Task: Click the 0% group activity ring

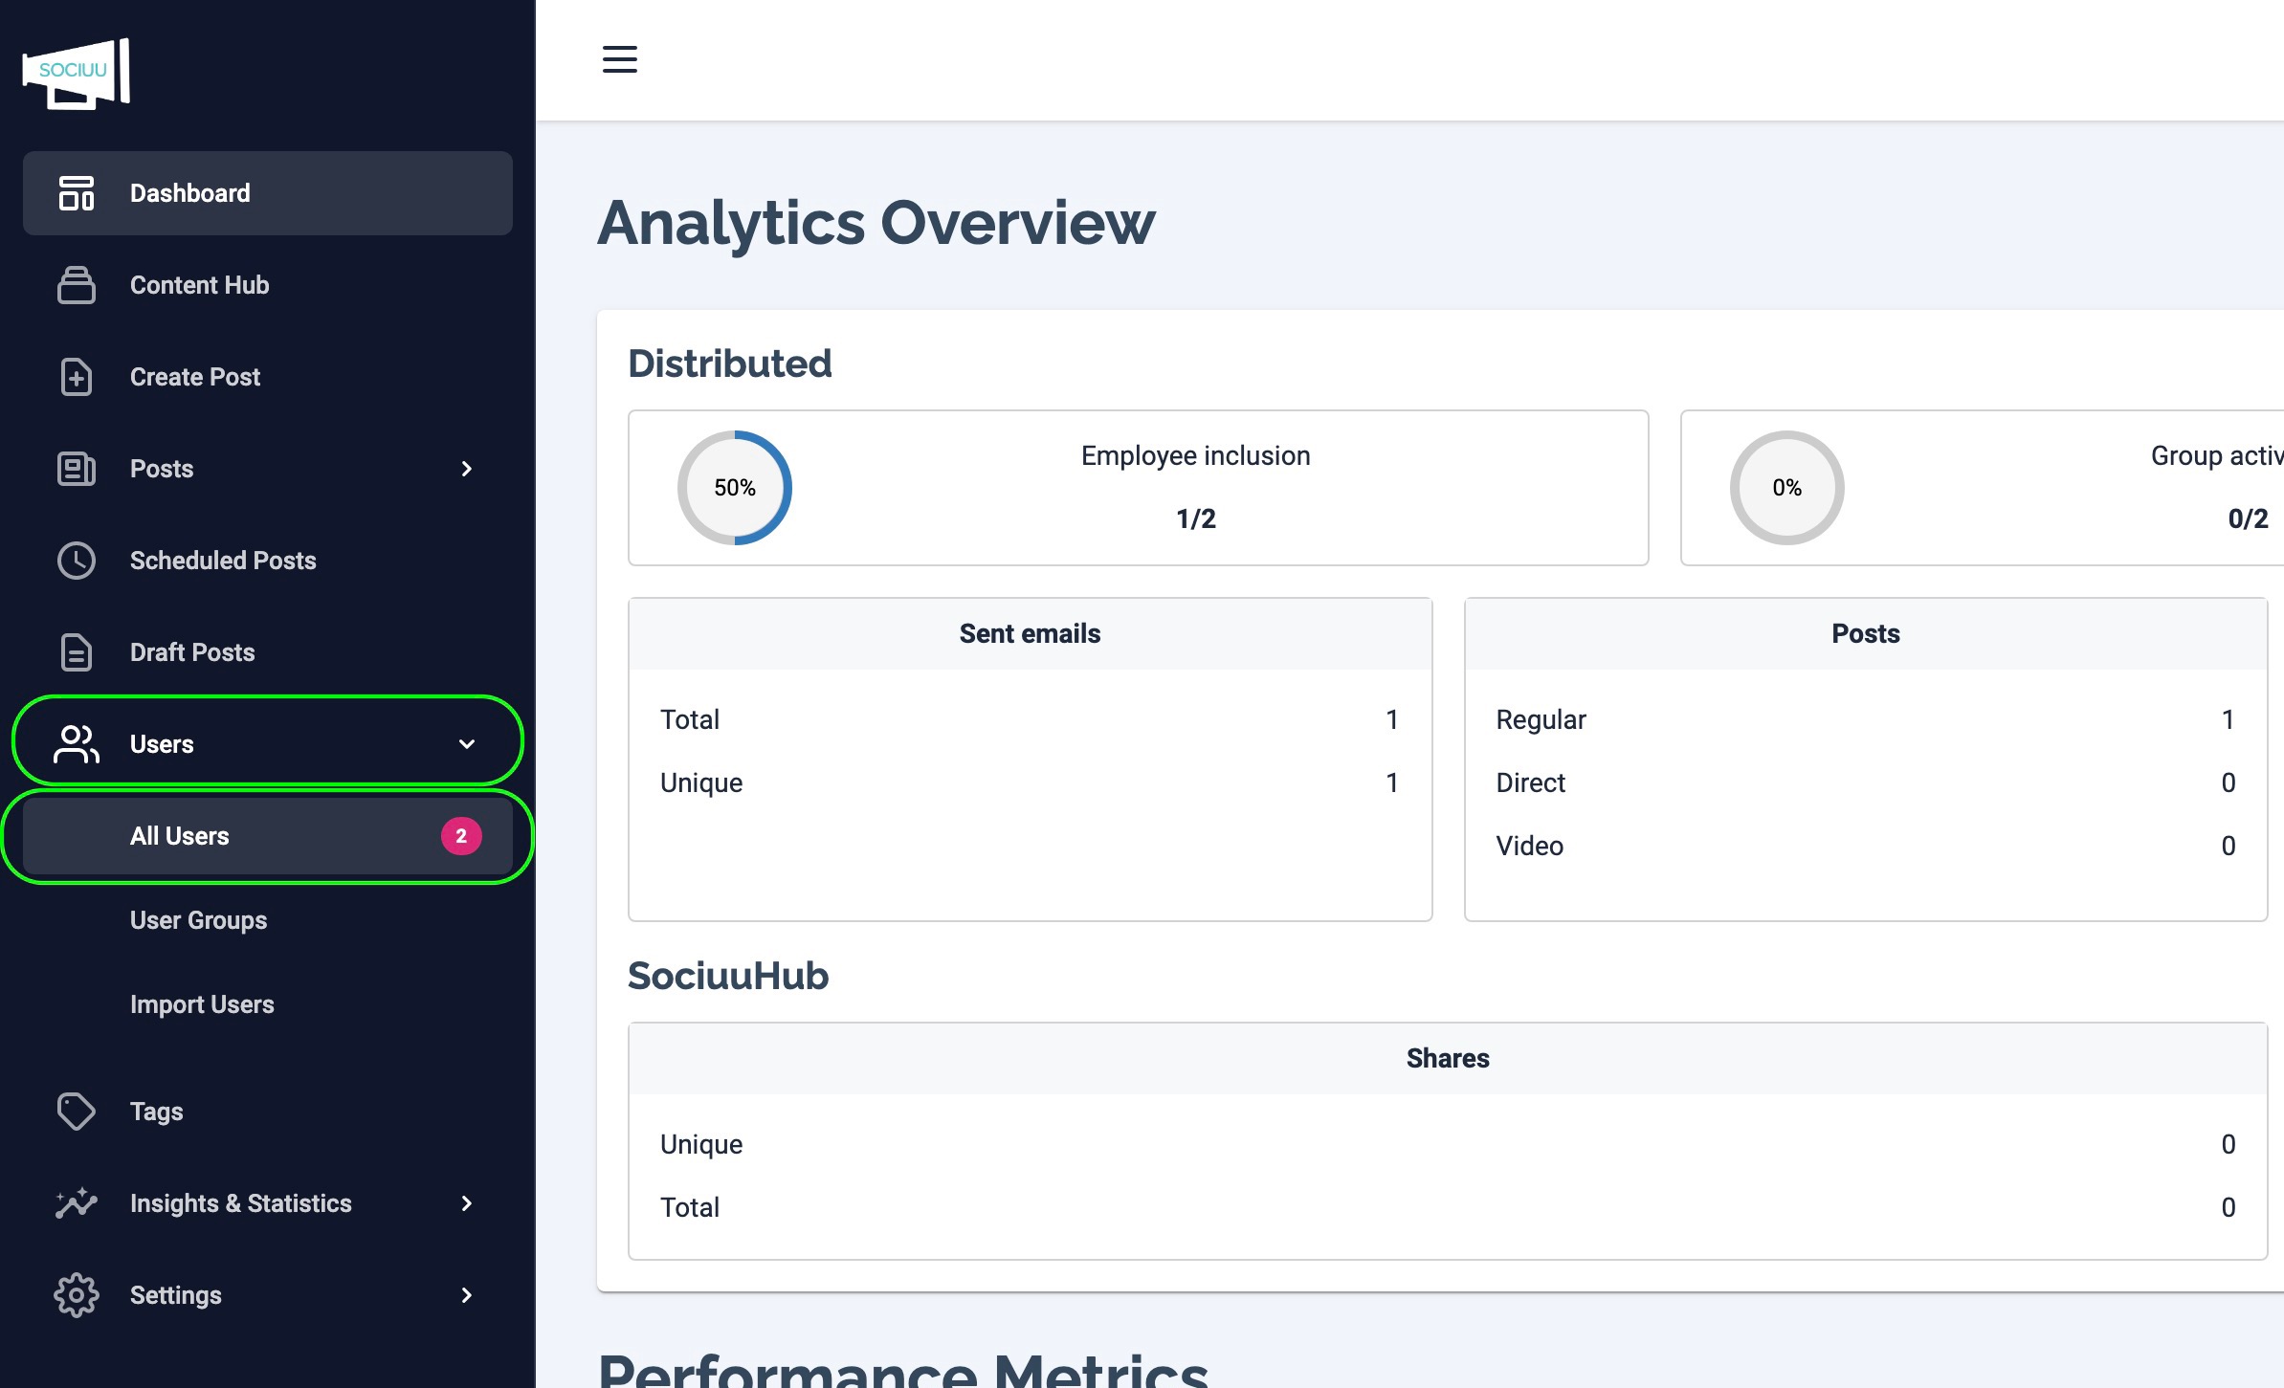Action: point(1786,488)
